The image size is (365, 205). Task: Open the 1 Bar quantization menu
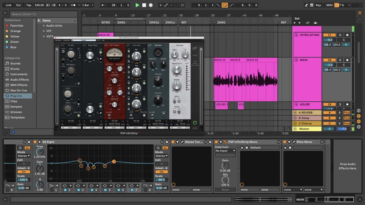click(88, 5)
